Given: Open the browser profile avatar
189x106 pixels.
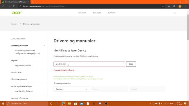Looking at the screenshot, I should [x=180, y=6].
